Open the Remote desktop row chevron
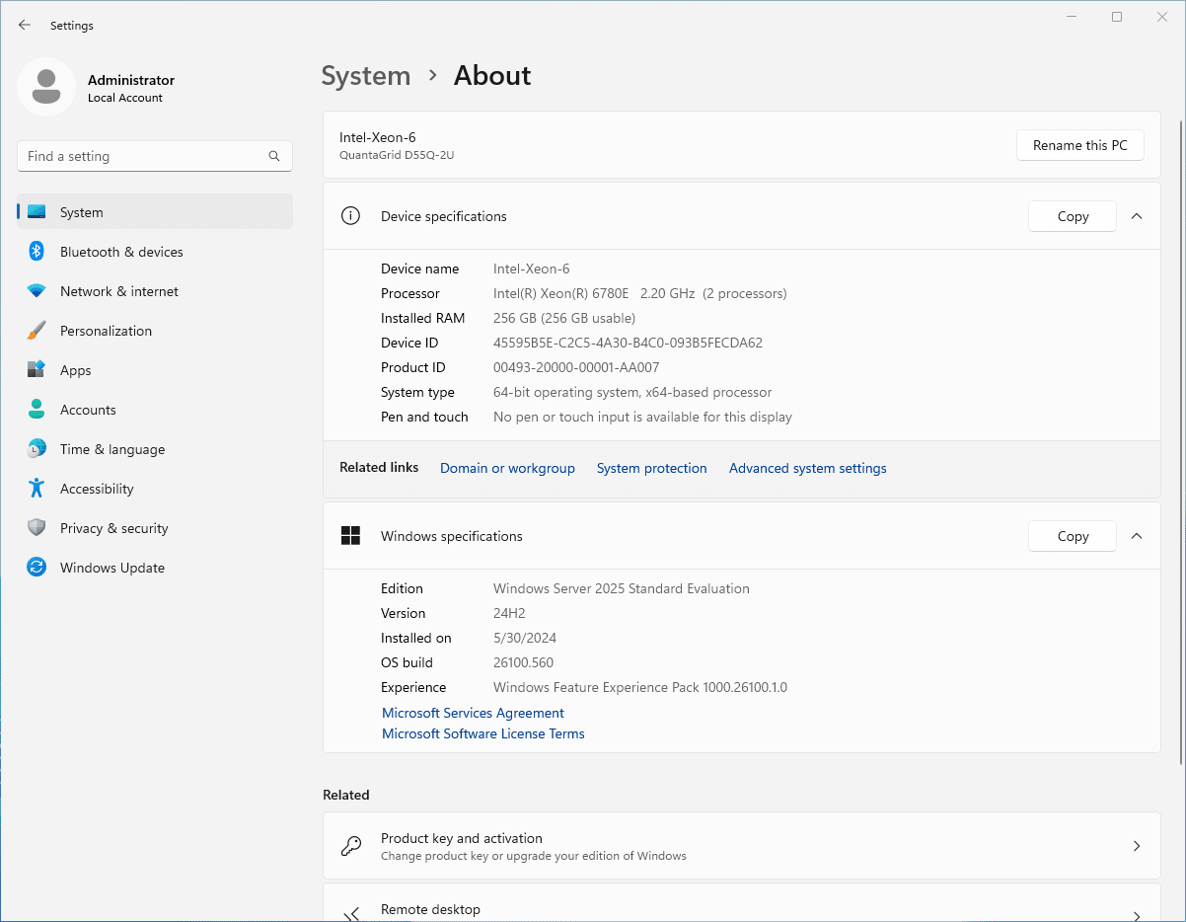This screenshot has width=1186, height=922. pos(1137,915)
